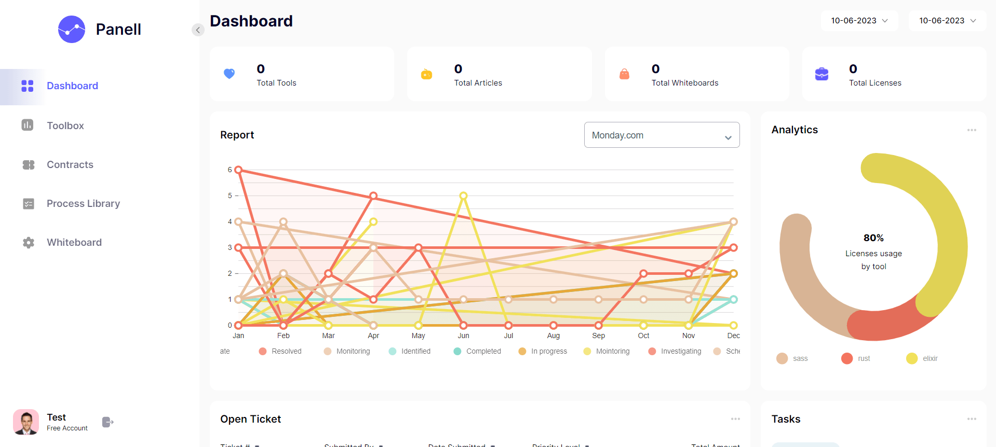Toggle the In progress legend series
The width and height of the screenshot is (996, 447).
(x=543, y=351)
